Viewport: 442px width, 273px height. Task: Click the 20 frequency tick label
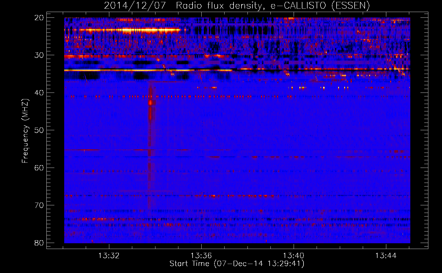click(39, 18)
